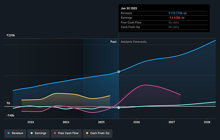Click the 2024 x-axis label
Screen dimensions: 220x140
[x=66, y=122]
